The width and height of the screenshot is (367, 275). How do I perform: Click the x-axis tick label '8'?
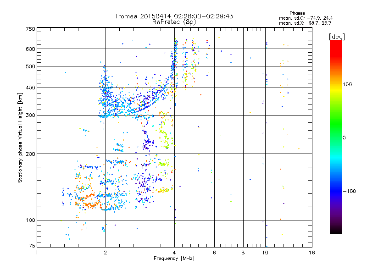(x=243, y=253)
